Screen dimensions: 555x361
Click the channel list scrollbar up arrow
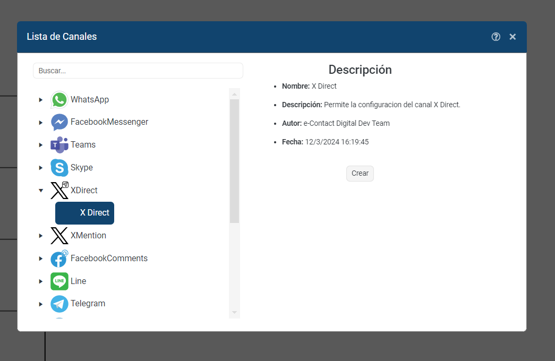234,94
